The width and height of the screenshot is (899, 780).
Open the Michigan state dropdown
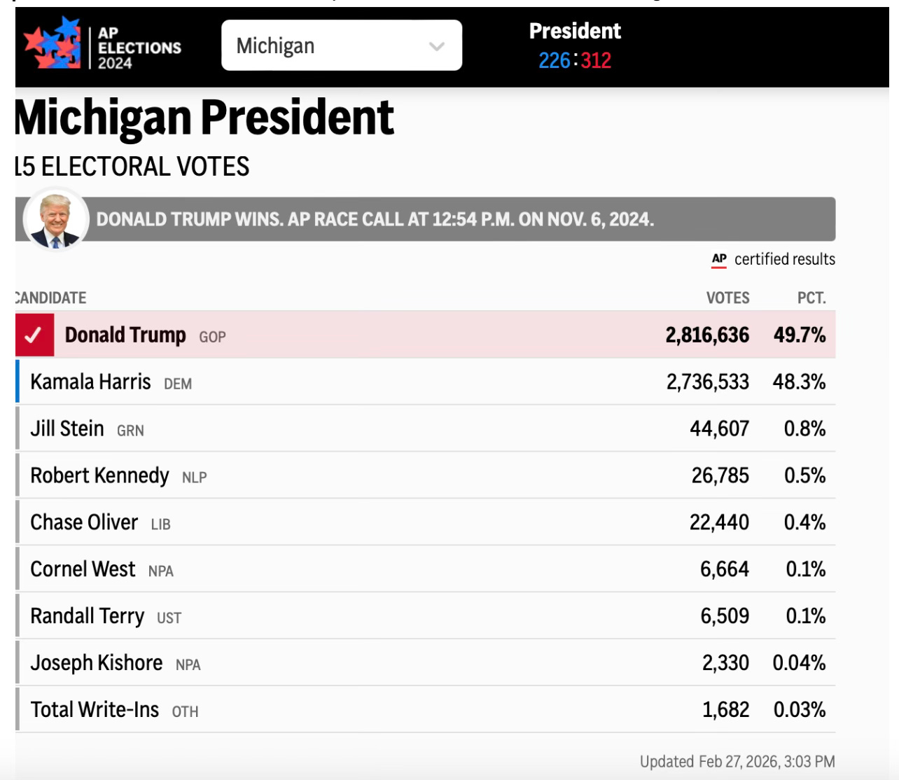(342, 46)
